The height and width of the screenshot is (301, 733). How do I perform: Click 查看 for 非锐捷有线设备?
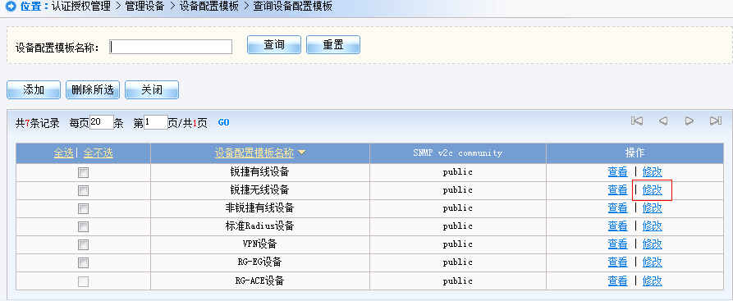[x=617, y=208]
